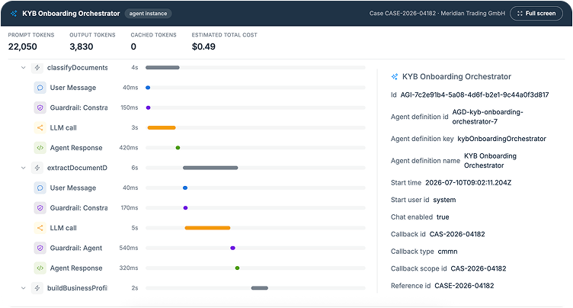The width and height of the screenshot is (573, 308).
Task: Click the Start user id value system
Action: 444,200
